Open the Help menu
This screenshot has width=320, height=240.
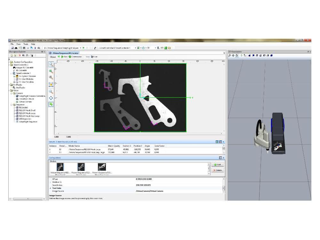coord(33,44)
